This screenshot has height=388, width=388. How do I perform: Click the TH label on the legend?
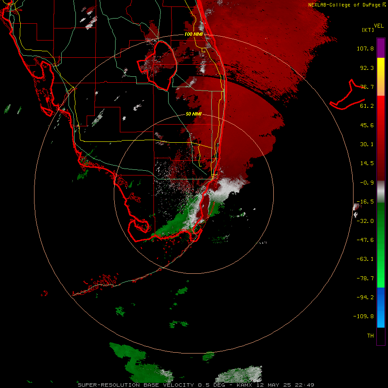(370, 336)
